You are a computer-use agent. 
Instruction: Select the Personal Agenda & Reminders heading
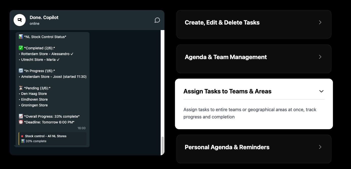click(x=227, y=147)
